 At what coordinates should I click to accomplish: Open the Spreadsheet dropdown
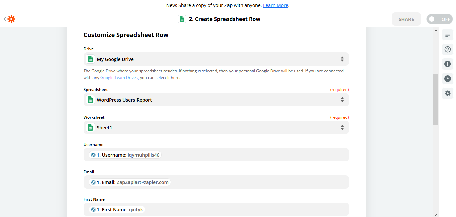point(216,100)
